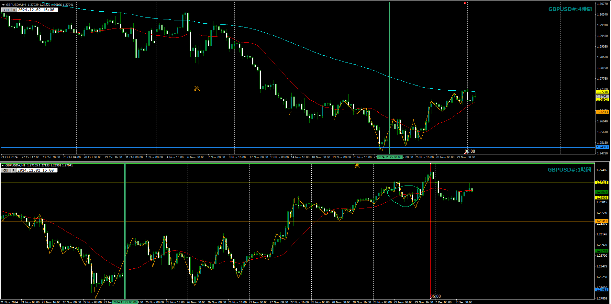Open the H4 chart one-click trading arrow
The height and width of the screenshot is (304, 611).
tap(3, 5)
